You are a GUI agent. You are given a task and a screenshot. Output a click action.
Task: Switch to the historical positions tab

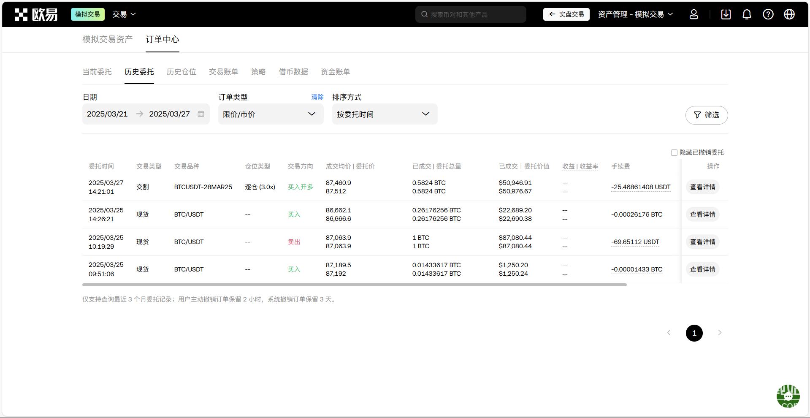coord(181,72)
